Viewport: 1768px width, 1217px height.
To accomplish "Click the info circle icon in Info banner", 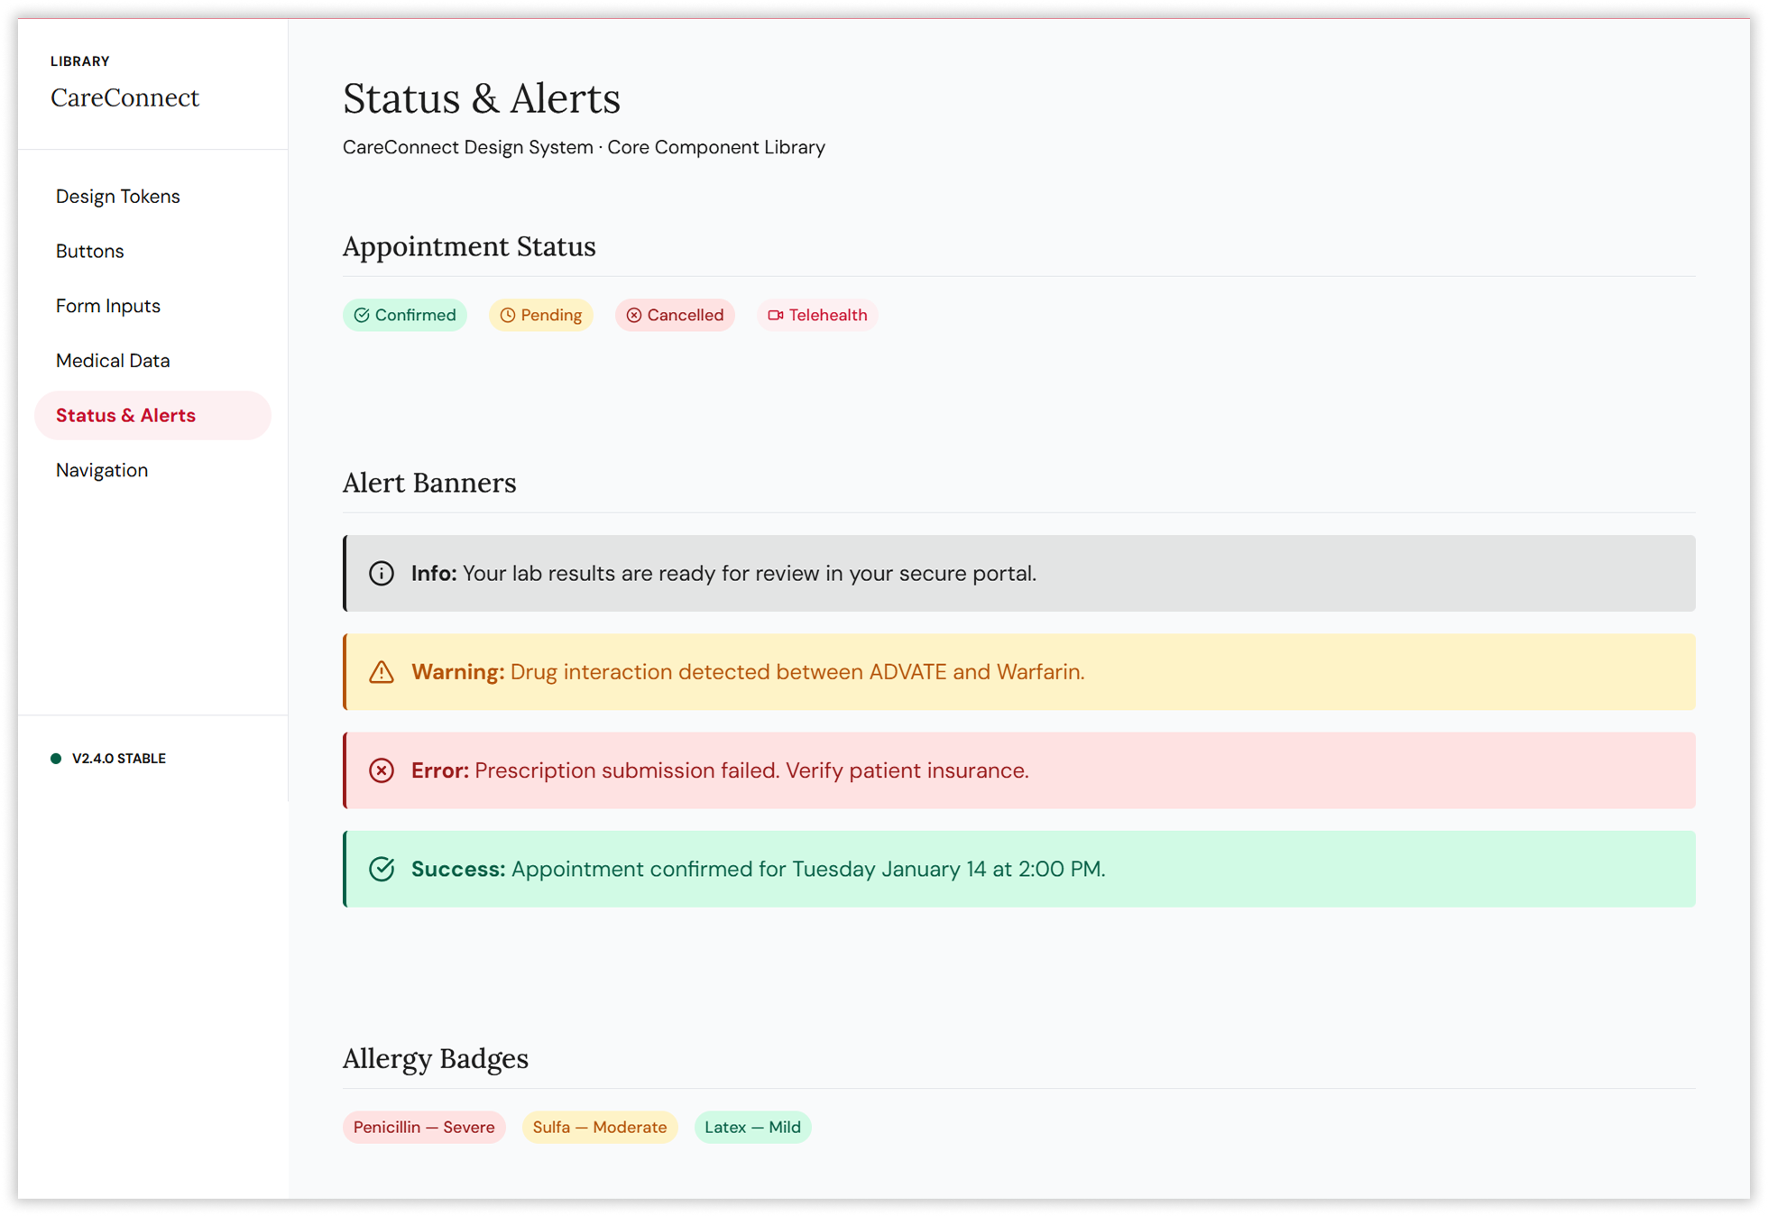I will [x=382, y=574].
